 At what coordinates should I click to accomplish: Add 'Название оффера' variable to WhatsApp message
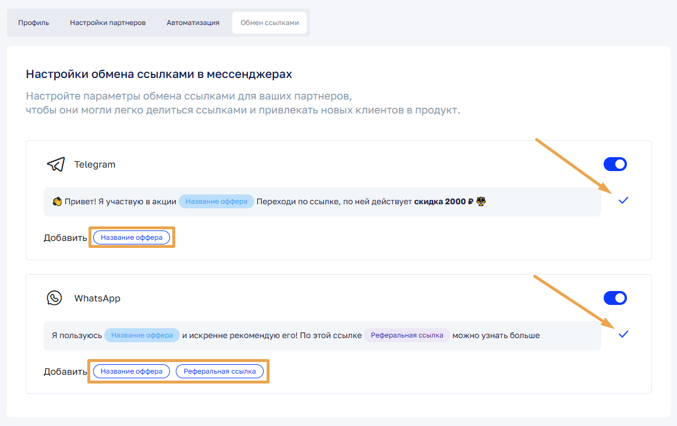(132, 371)
